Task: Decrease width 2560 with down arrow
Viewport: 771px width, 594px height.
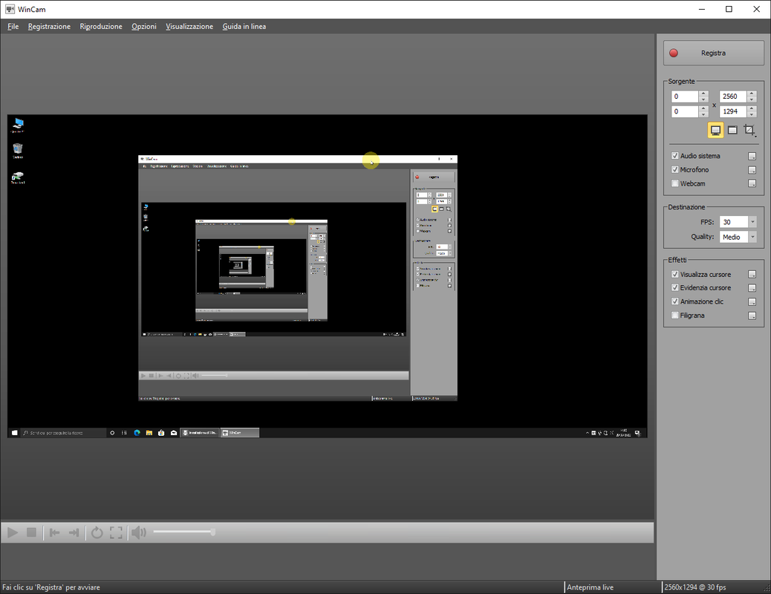Action: pos(752,99)
